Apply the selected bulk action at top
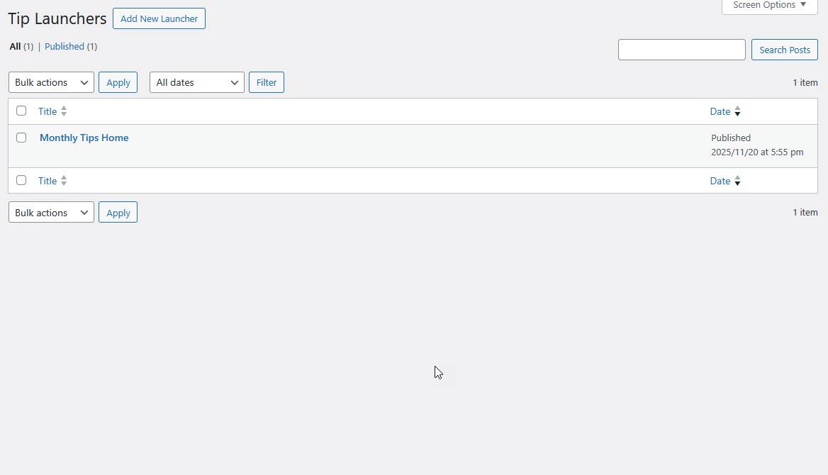Image resolution: width=828 pixels, height=475 pixels. point(118,82)
